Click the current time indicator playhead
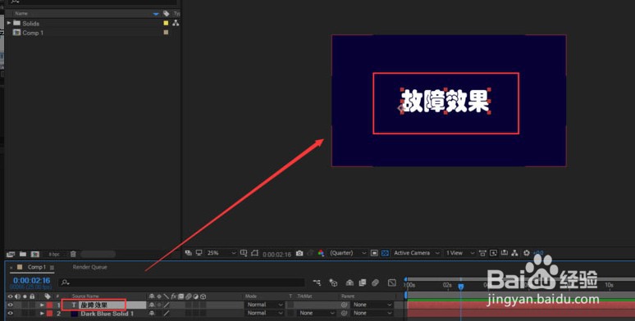635x321 pixels. 460,287
